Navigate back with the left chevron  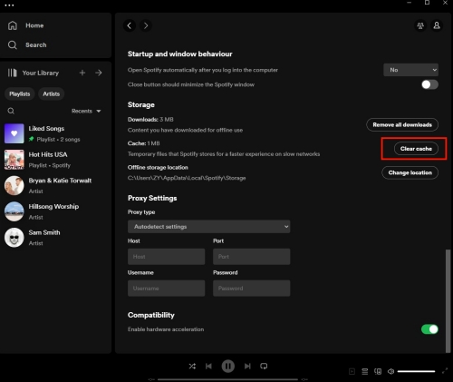click(x=130, y=25)
